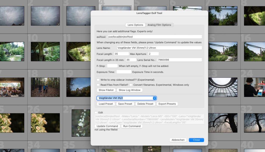
Task: Click the Exposure Time input field
Action: pyautogui.click(x=124, y=72)
